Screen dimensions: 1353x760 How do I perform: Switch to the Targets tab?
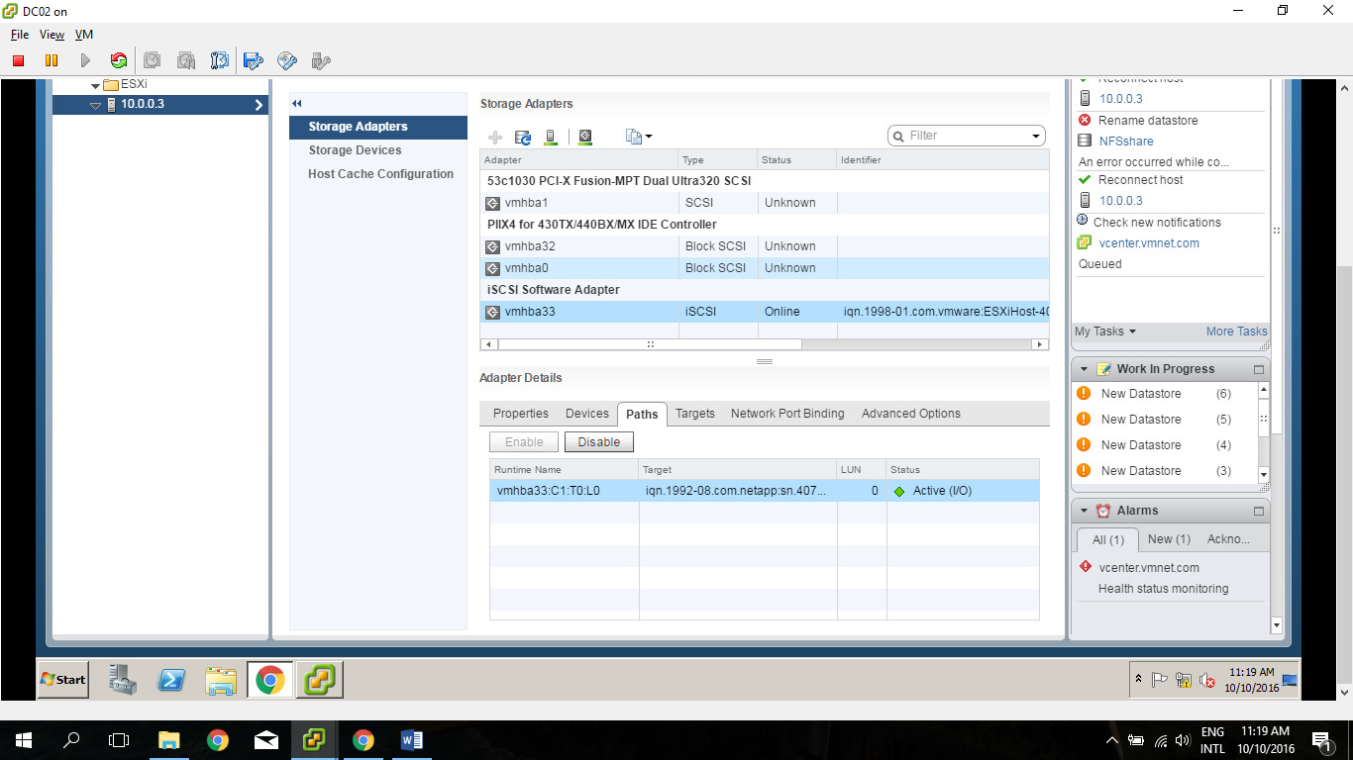695,414
